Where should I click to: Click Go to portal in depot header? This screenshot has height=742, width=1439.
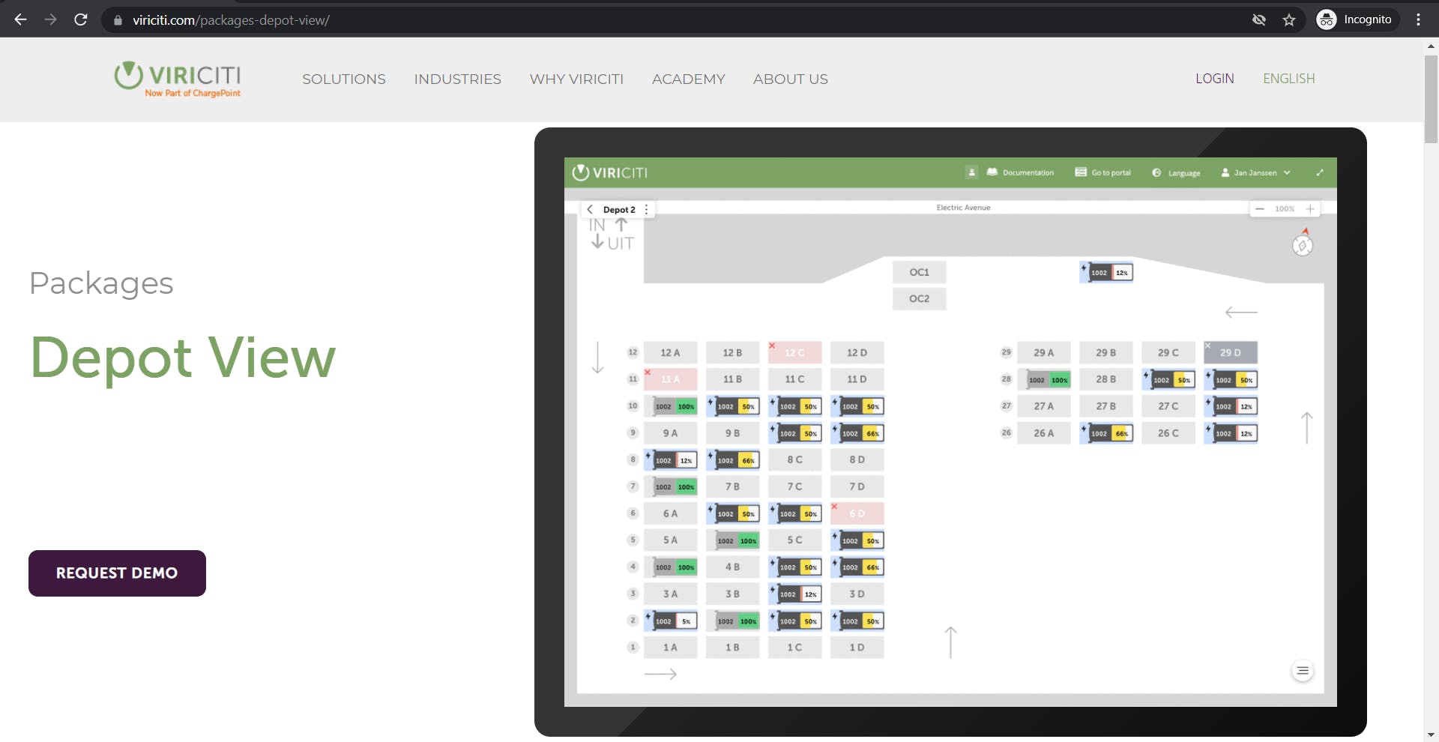click(1103, 172)
